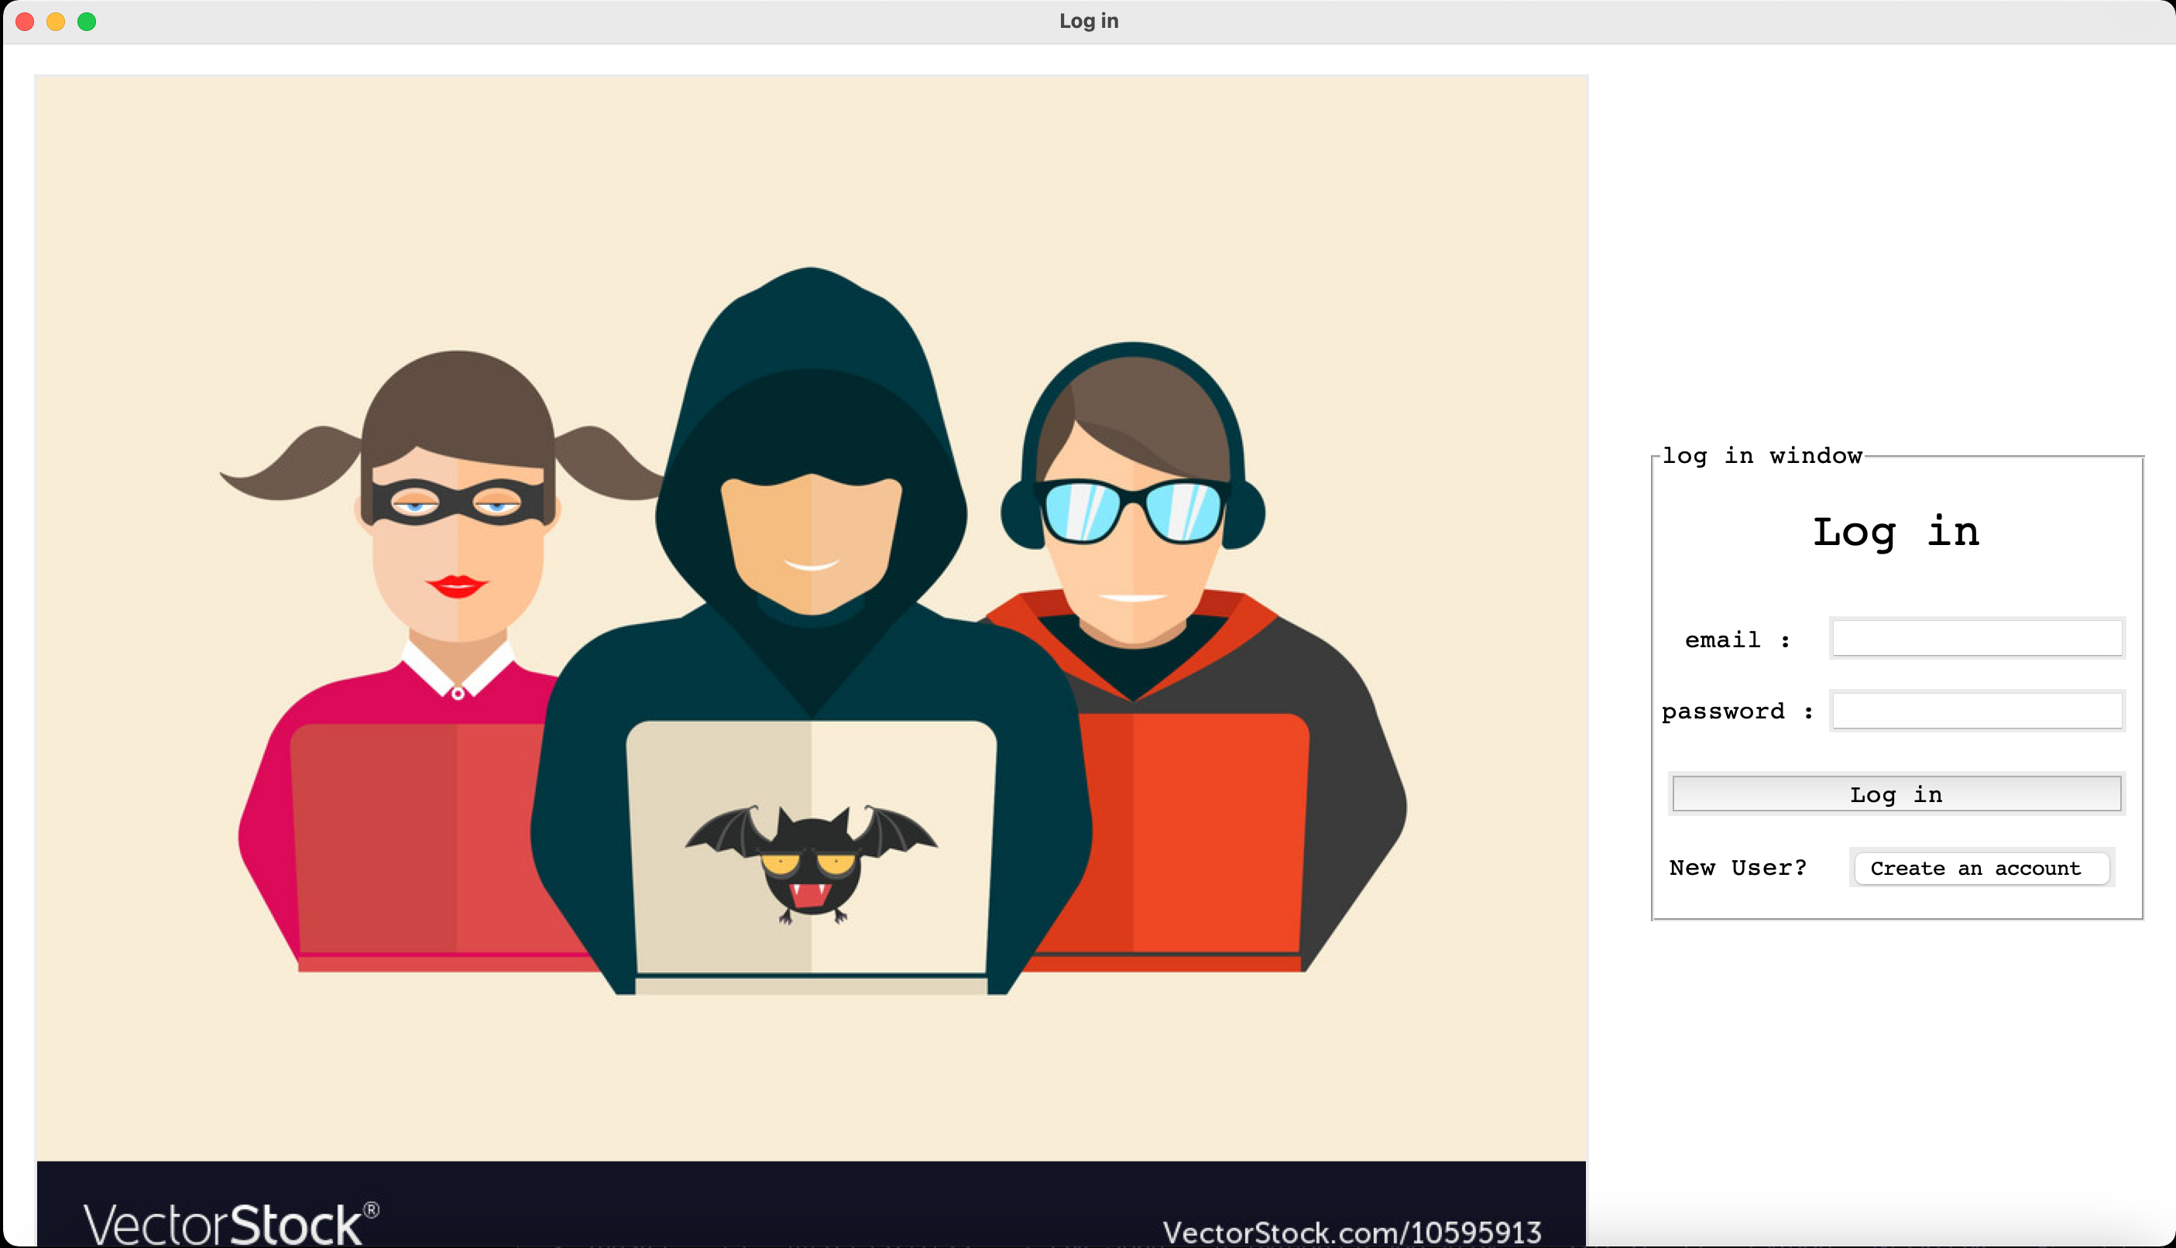The image size is (2176, 1248).
Task: Minimize window with yellow button
Action: tap(56, 22)
